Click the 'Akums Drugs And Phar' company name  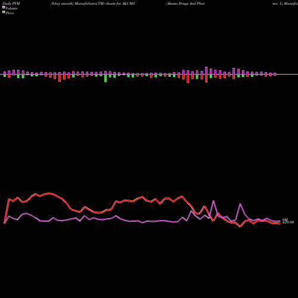(x=185, y=4)
